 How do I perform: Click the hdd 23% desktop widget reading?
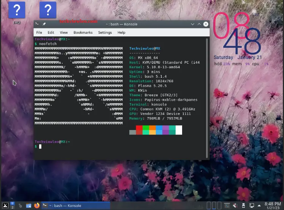[x=222, y=64]
